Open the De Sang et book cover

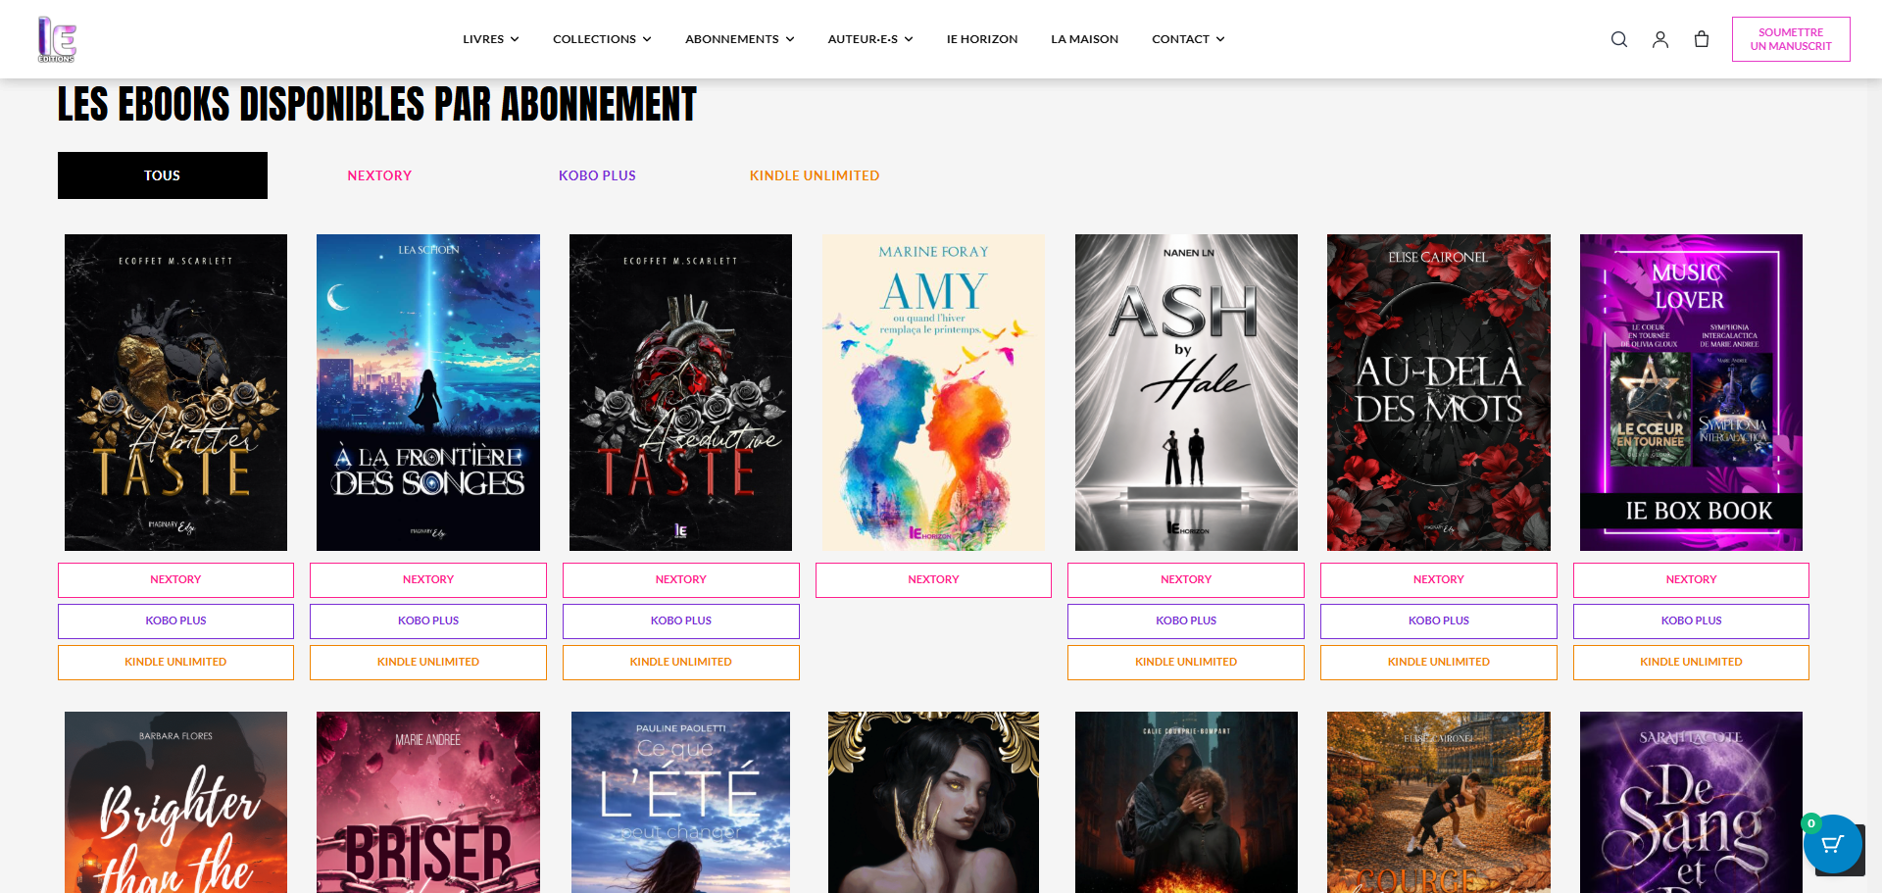[1691, 802]
